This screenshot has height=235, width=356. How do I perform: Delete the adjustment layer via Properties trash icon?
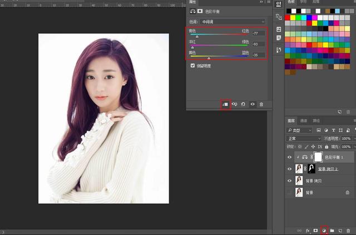[261, 104]
